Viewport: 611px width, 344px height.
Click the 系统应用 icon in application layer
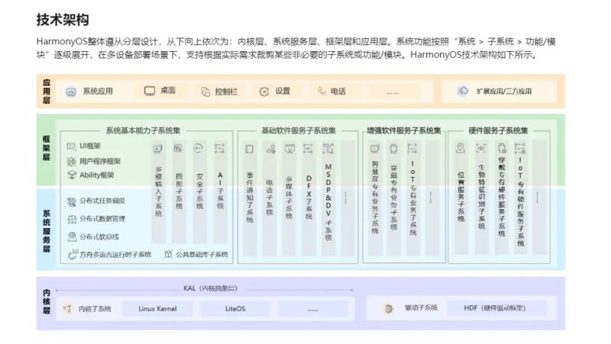tap(71, 92)
